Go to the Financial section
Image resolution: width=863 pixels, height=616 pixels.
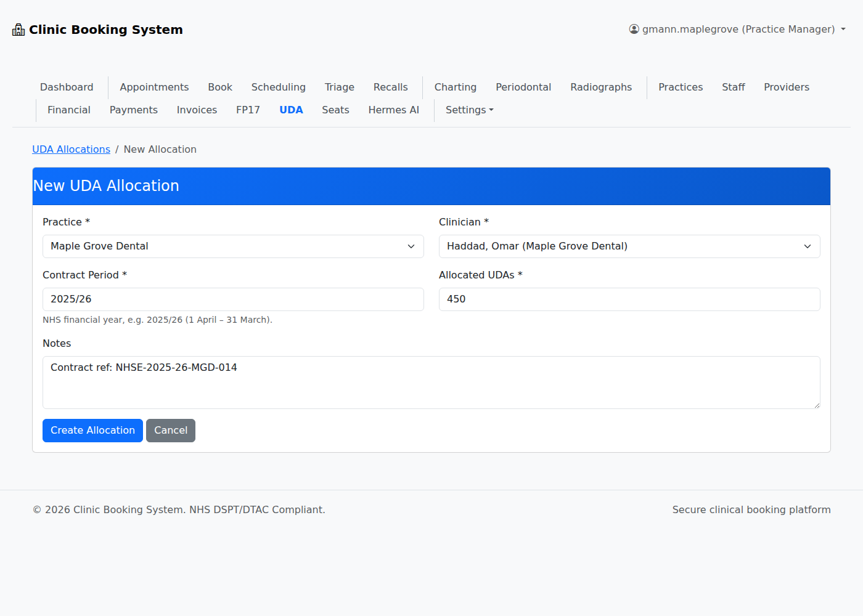[69, 110]
